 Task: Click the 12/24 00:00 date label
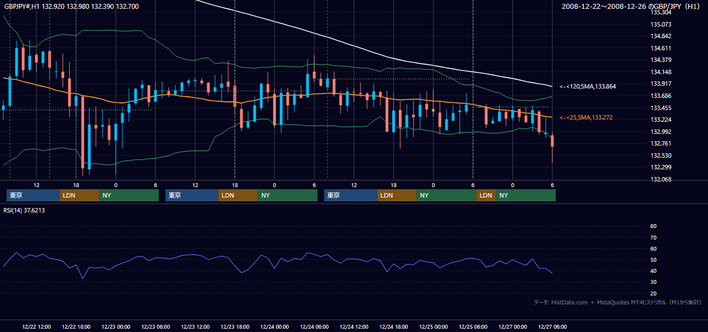pos(275,327)
